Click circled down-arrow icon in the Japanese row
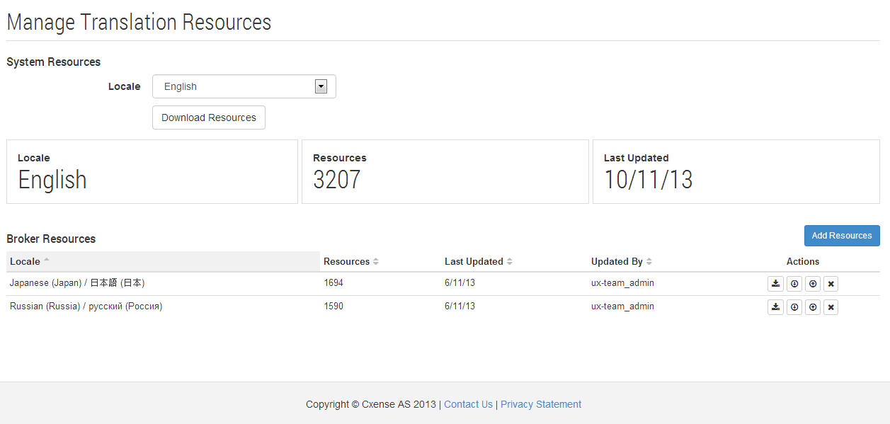Viewport: 890px width, 424px height. click(794, 284)
